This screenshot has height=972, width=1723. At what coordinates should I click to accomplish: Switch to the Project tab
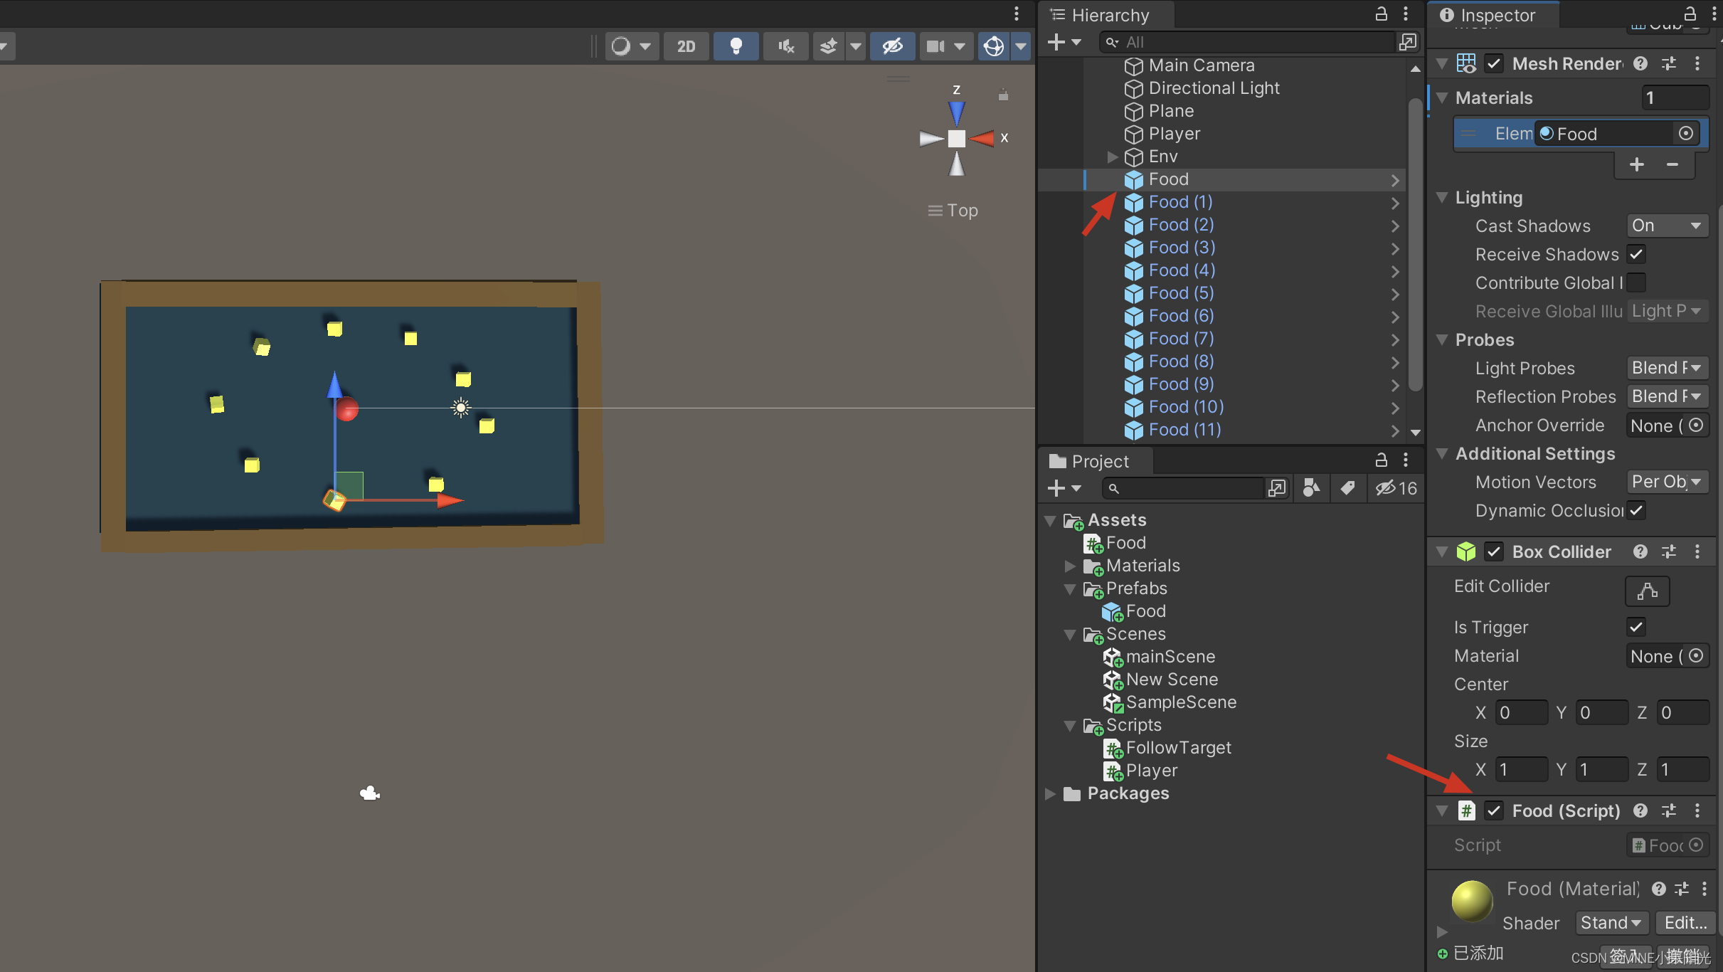(1091, 461)
